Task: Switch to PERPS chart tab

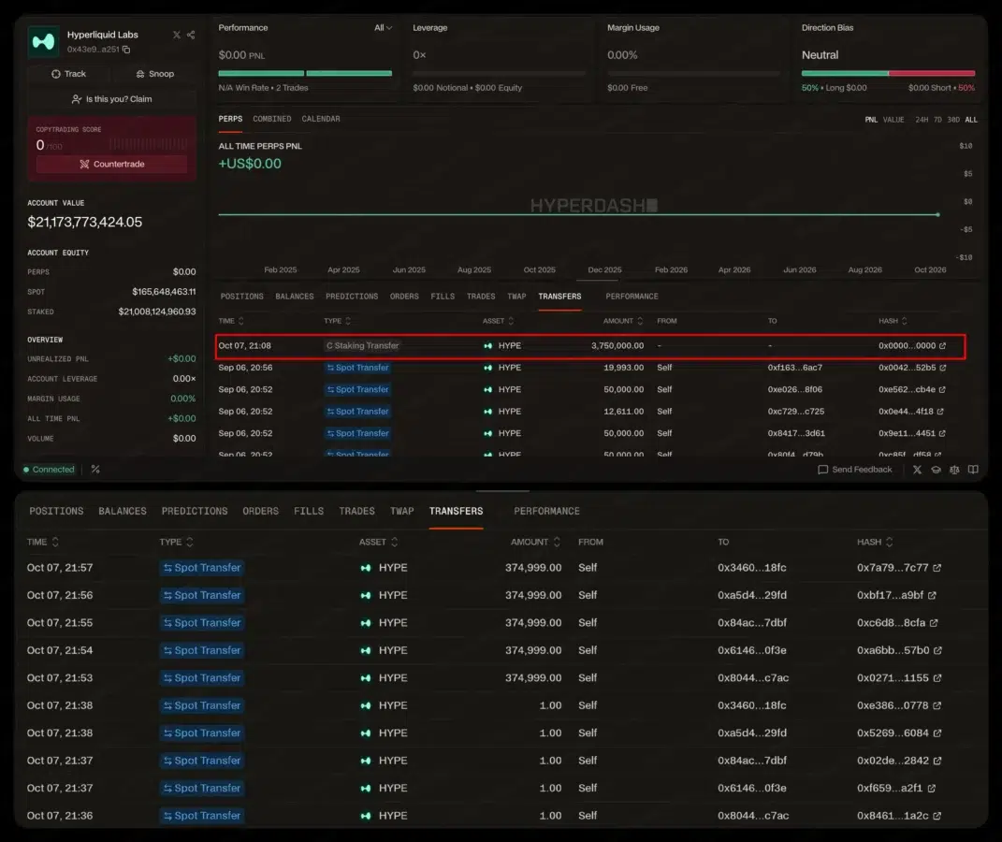Action: [231, 119]
